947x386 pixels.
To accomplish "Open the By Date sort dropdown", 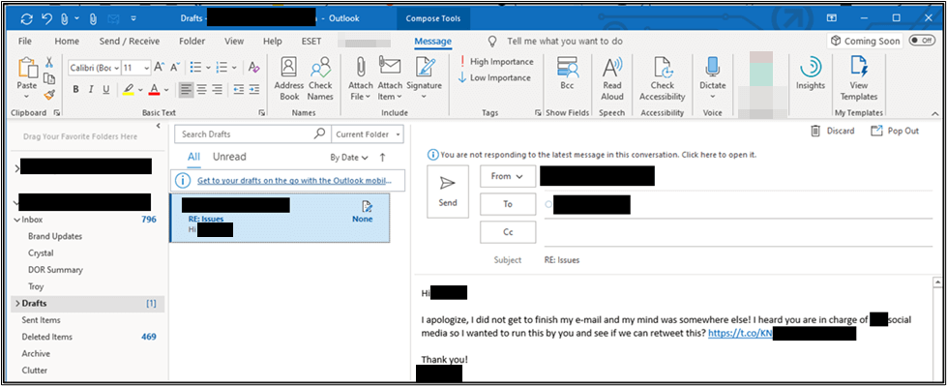I will click(349, 157).
